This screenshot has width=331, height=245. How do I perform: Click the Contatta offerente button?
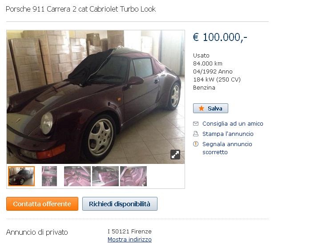tap(42, 204)
